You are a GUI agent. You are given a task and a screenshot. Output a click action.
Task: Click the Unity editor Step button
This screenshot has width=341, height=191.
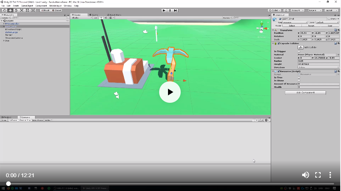tap(176, 10)
